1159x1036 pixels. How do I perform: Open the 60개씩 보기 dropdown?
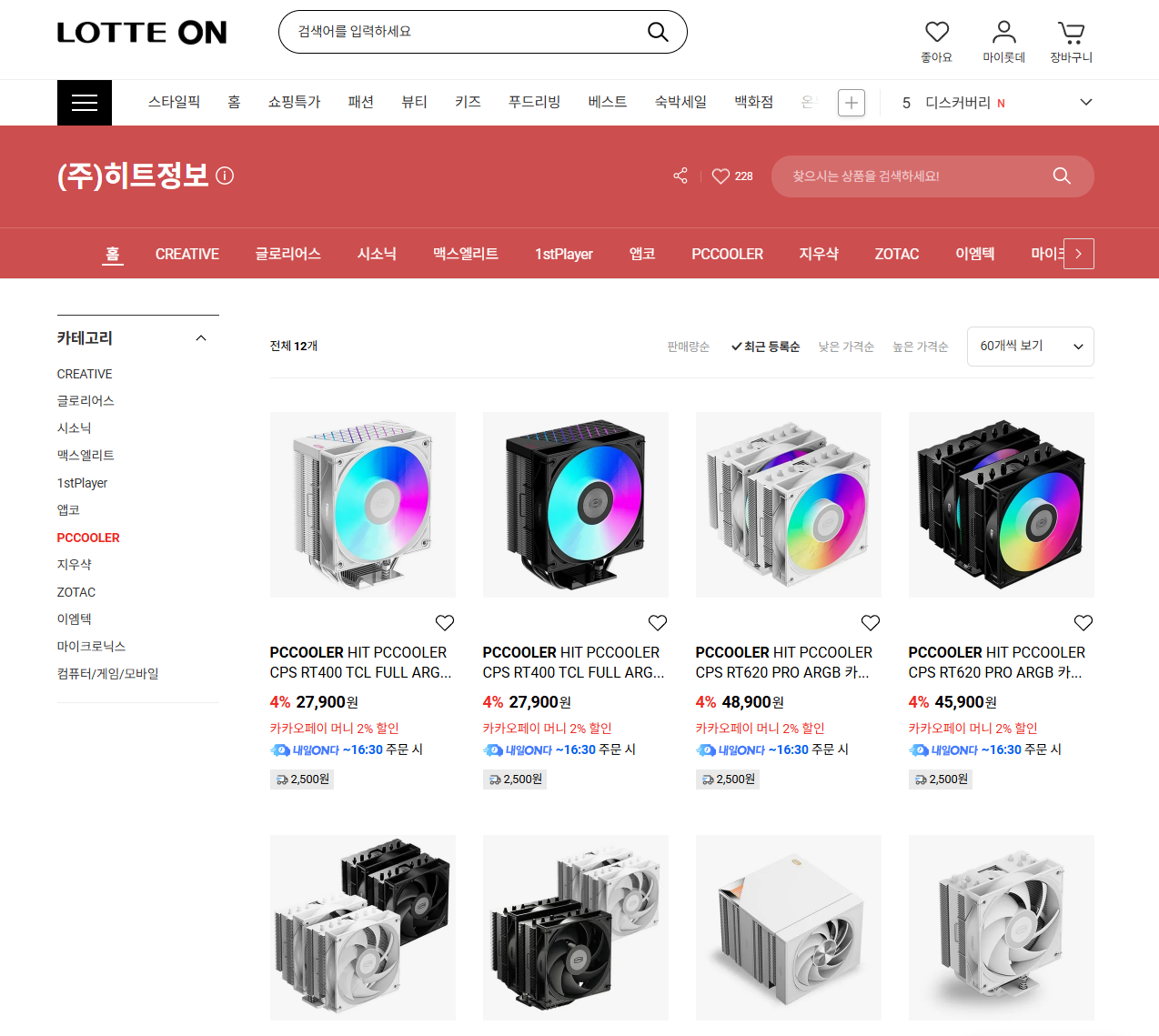point(1031,347)
